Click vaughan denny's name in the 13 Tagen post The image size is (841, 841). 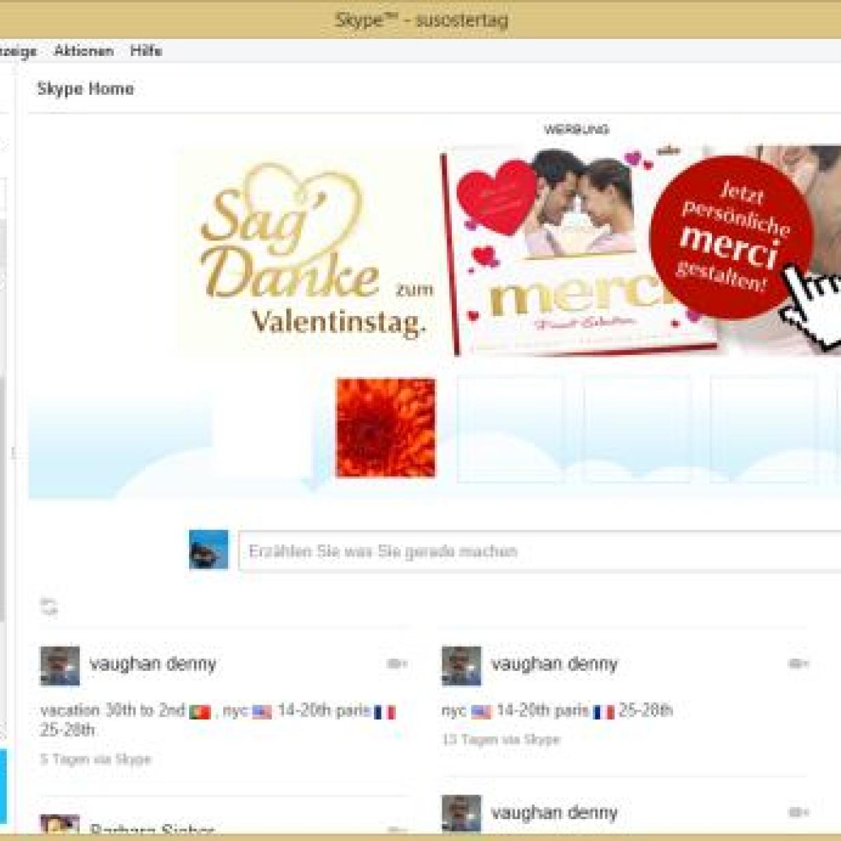[554, 664]
